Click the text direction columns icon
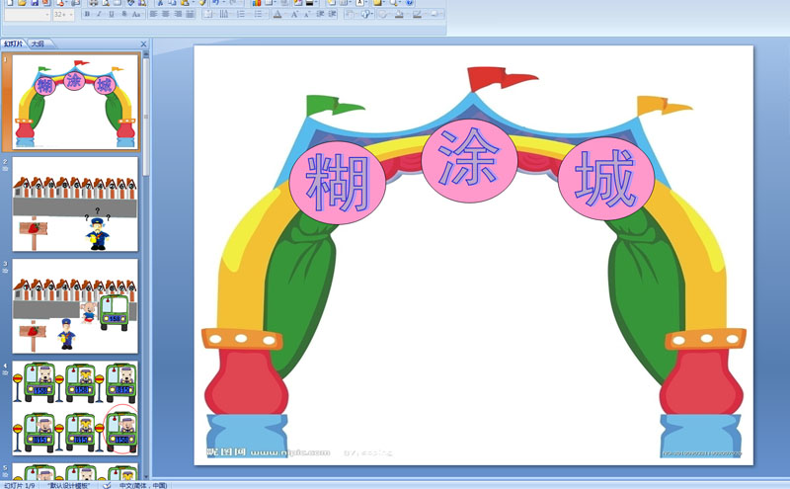The height and width of the screenshot is (489, 790). [x=224, y=14]
